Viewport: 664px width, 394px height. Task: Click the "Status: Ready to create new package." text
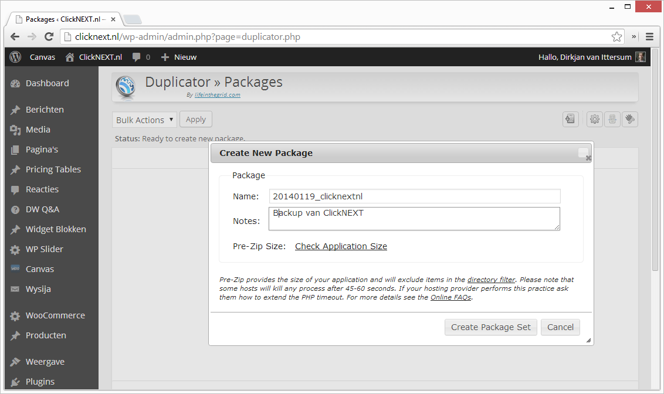[x=180, y=139]
